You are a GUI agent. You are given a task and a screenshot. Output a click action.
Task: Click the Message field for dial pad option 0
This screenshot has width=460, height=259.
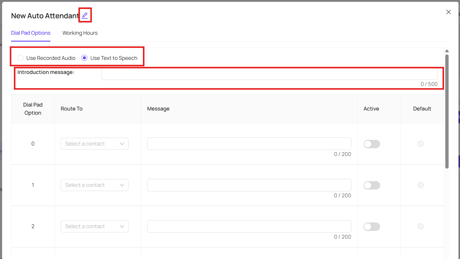point(249,144)
